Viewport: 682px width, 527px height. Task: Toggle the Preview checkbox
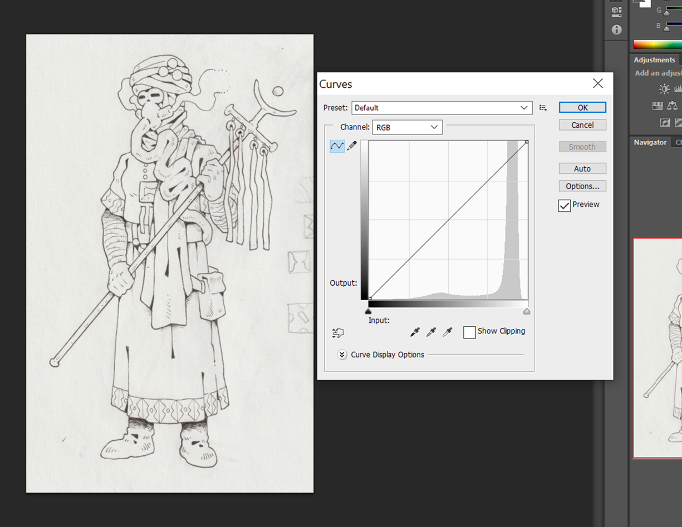tap(565, 205)
